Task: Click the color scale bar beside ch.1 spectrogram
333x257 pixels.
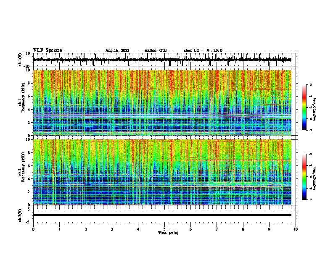Action: point(304,108)
